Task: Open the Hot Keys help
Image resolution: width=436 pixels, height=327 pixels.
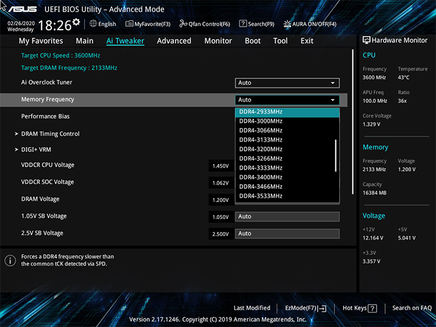Action: tap(360, 308)
